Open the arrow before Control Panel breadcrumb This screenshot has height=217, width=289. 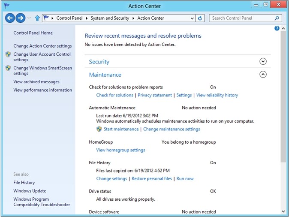(52, 18)
